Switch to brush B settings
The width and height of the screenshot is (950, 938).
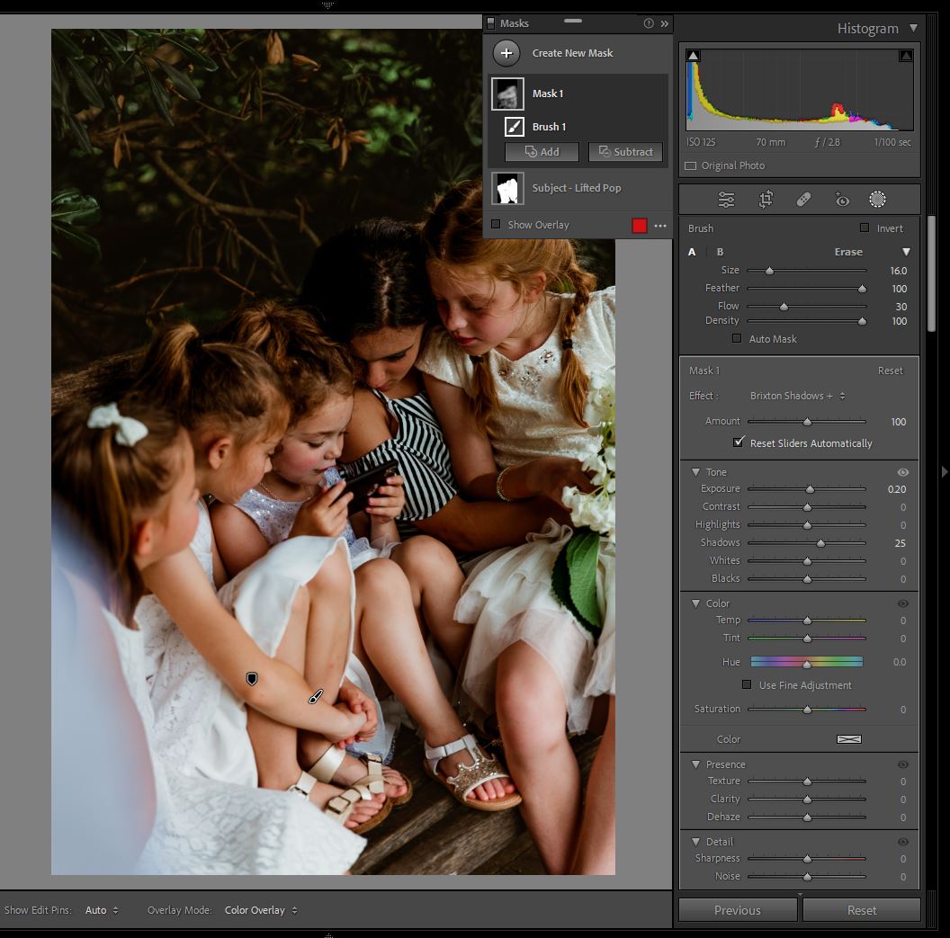click(720, 252)
